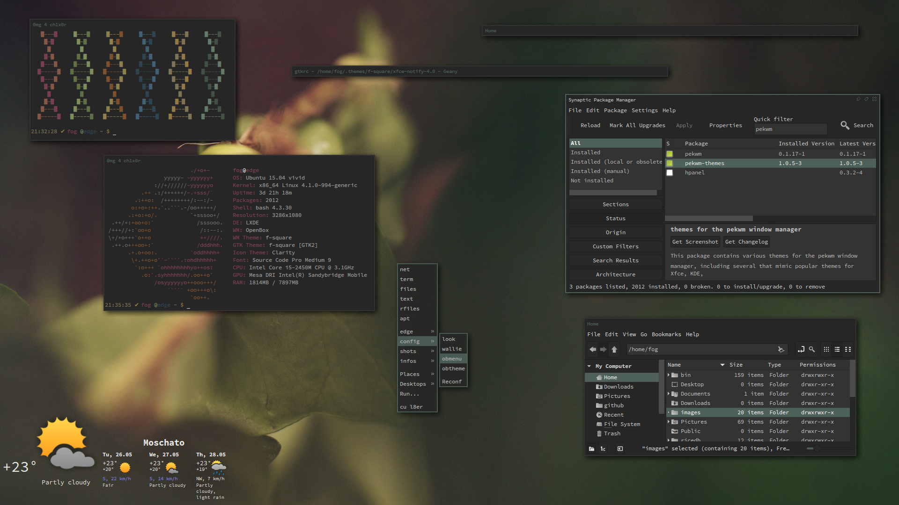Screen dimensions: 899x505
Task: Toggle pekwm package status checkbox
Action: tap(670, 154)
